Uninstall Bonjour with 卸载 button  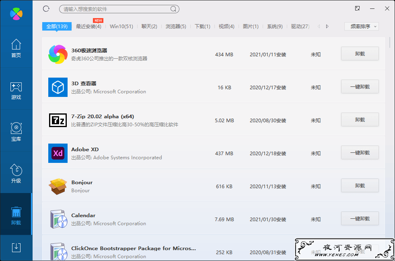(x=360, y=186)
